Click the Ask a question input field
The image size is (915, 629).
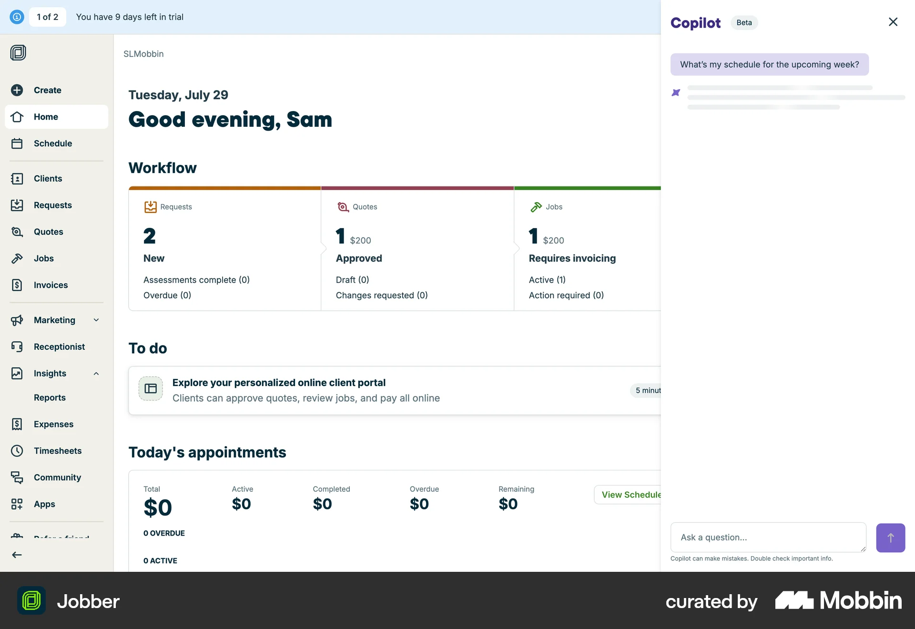pyautogui.click(x=767, y=538)
